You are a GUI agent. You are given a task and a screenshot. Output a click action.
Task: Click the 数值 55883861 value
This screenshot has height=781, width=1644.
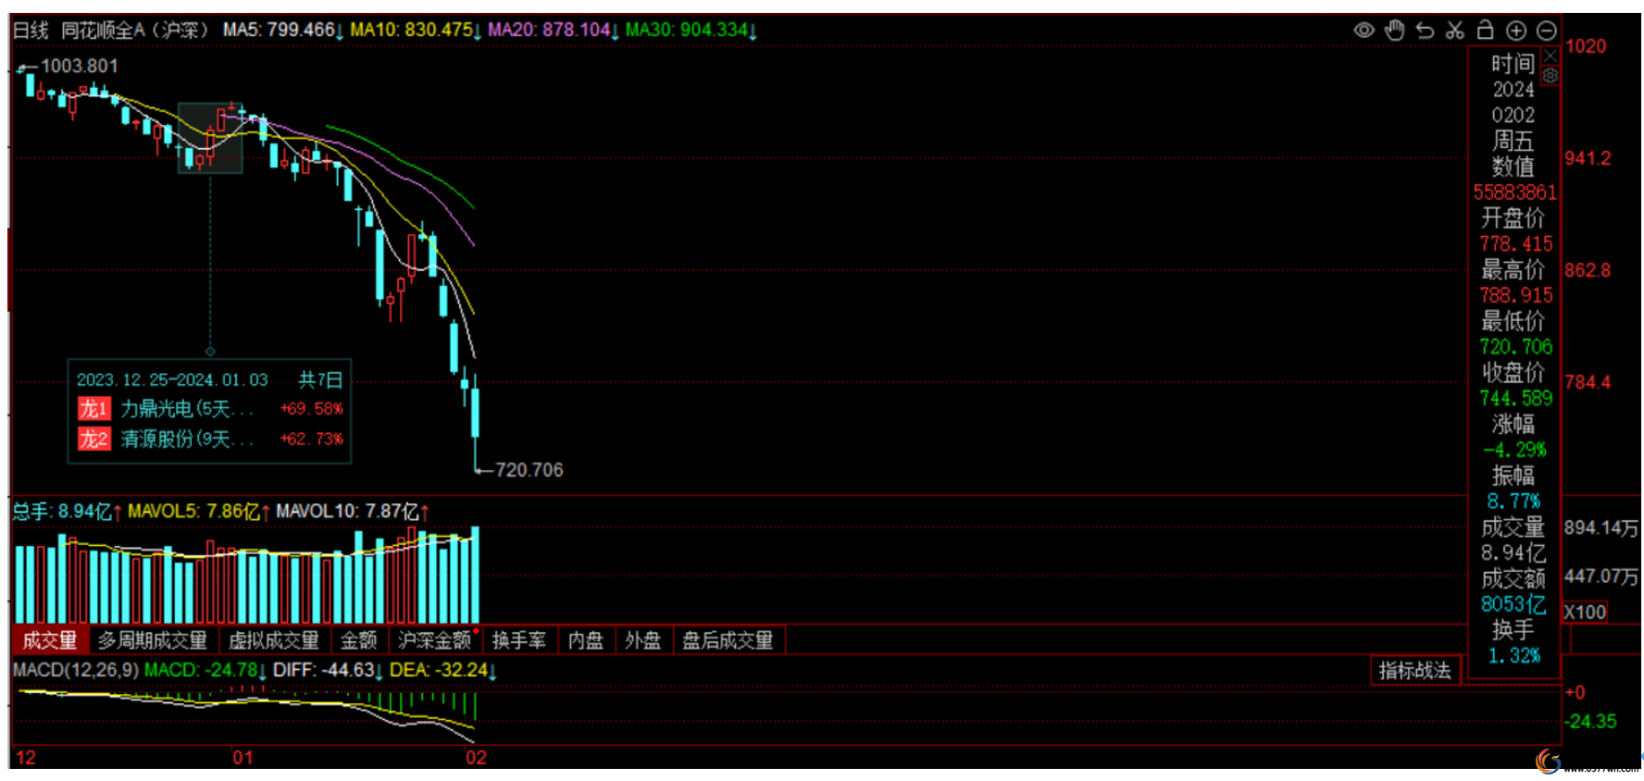pos(1515,192)
